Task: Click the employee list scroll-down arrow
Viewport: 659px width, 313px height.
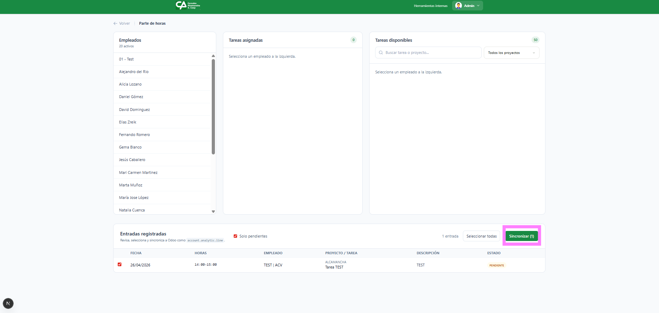Action: pyautogui.click(x=213, y=211)
